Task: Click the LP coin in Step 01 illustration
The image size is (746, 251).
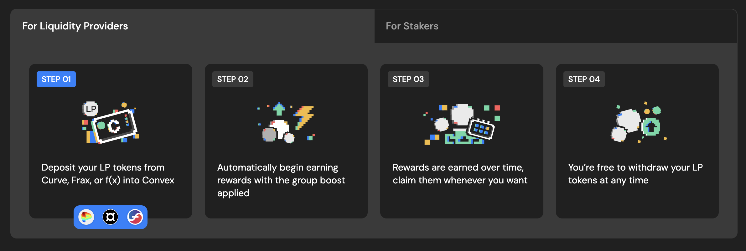Action: click(91, 109)
